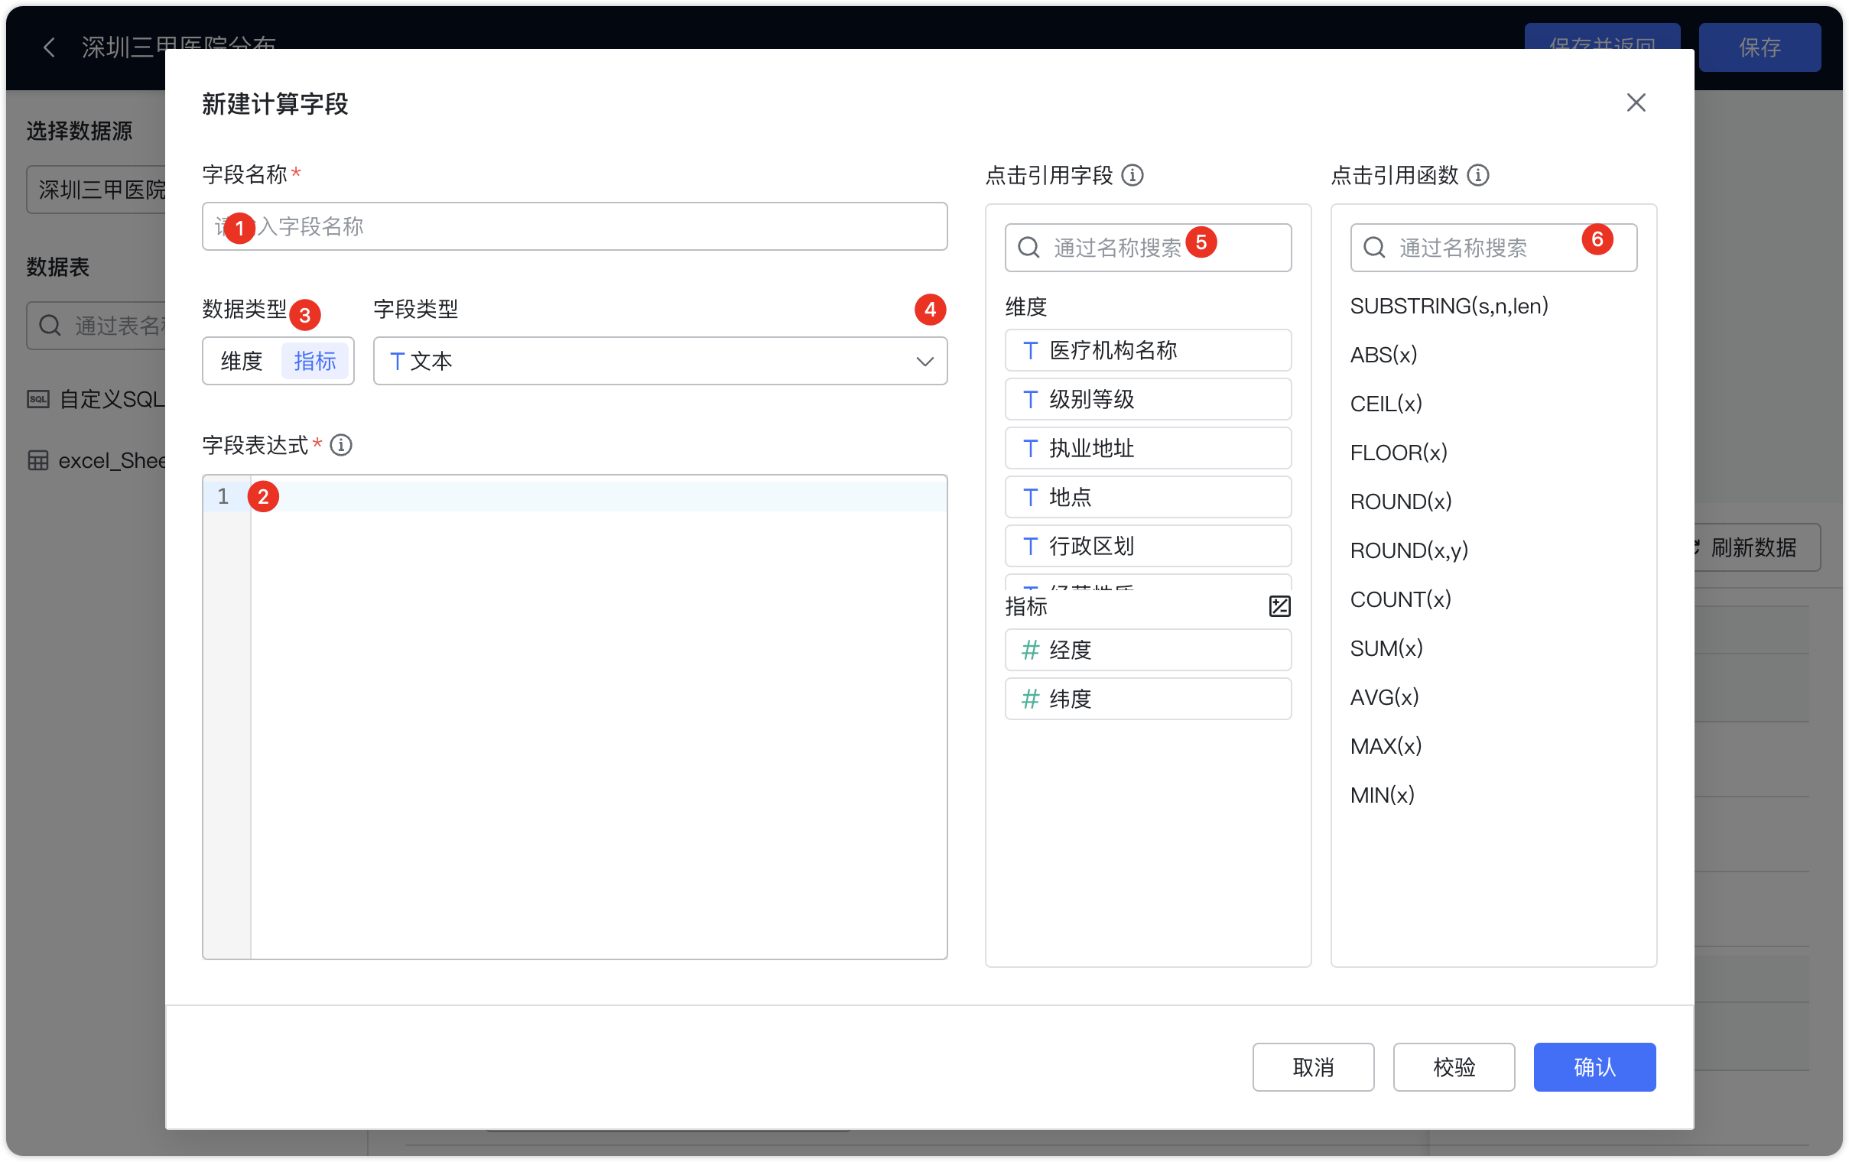Click the 取消 button
1849x1162 pixels.
pyautogui.click(x=1313, y=1068)
